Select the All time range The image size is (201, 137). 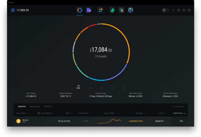tap(124, 88)
